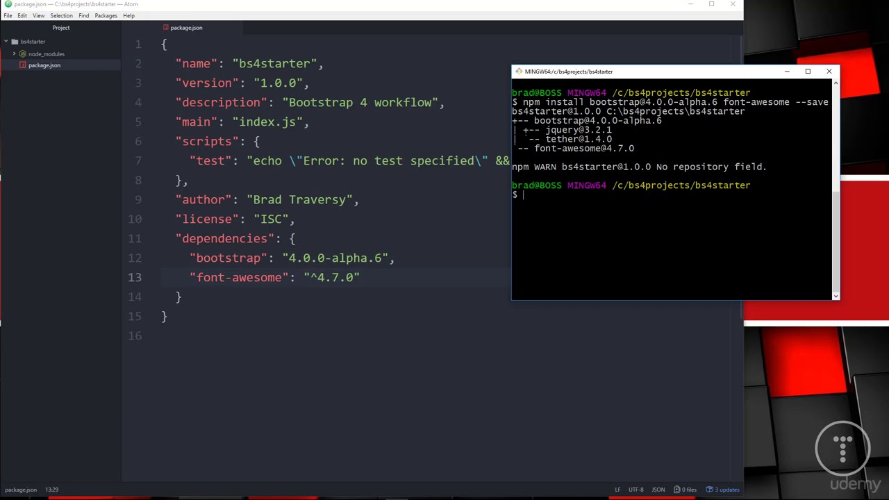Image resolution: width=889 pixels, height=500 pixels.
Task: Click the package.json file icon in tree
Action: pyautogui.click(x=23, y=65)
